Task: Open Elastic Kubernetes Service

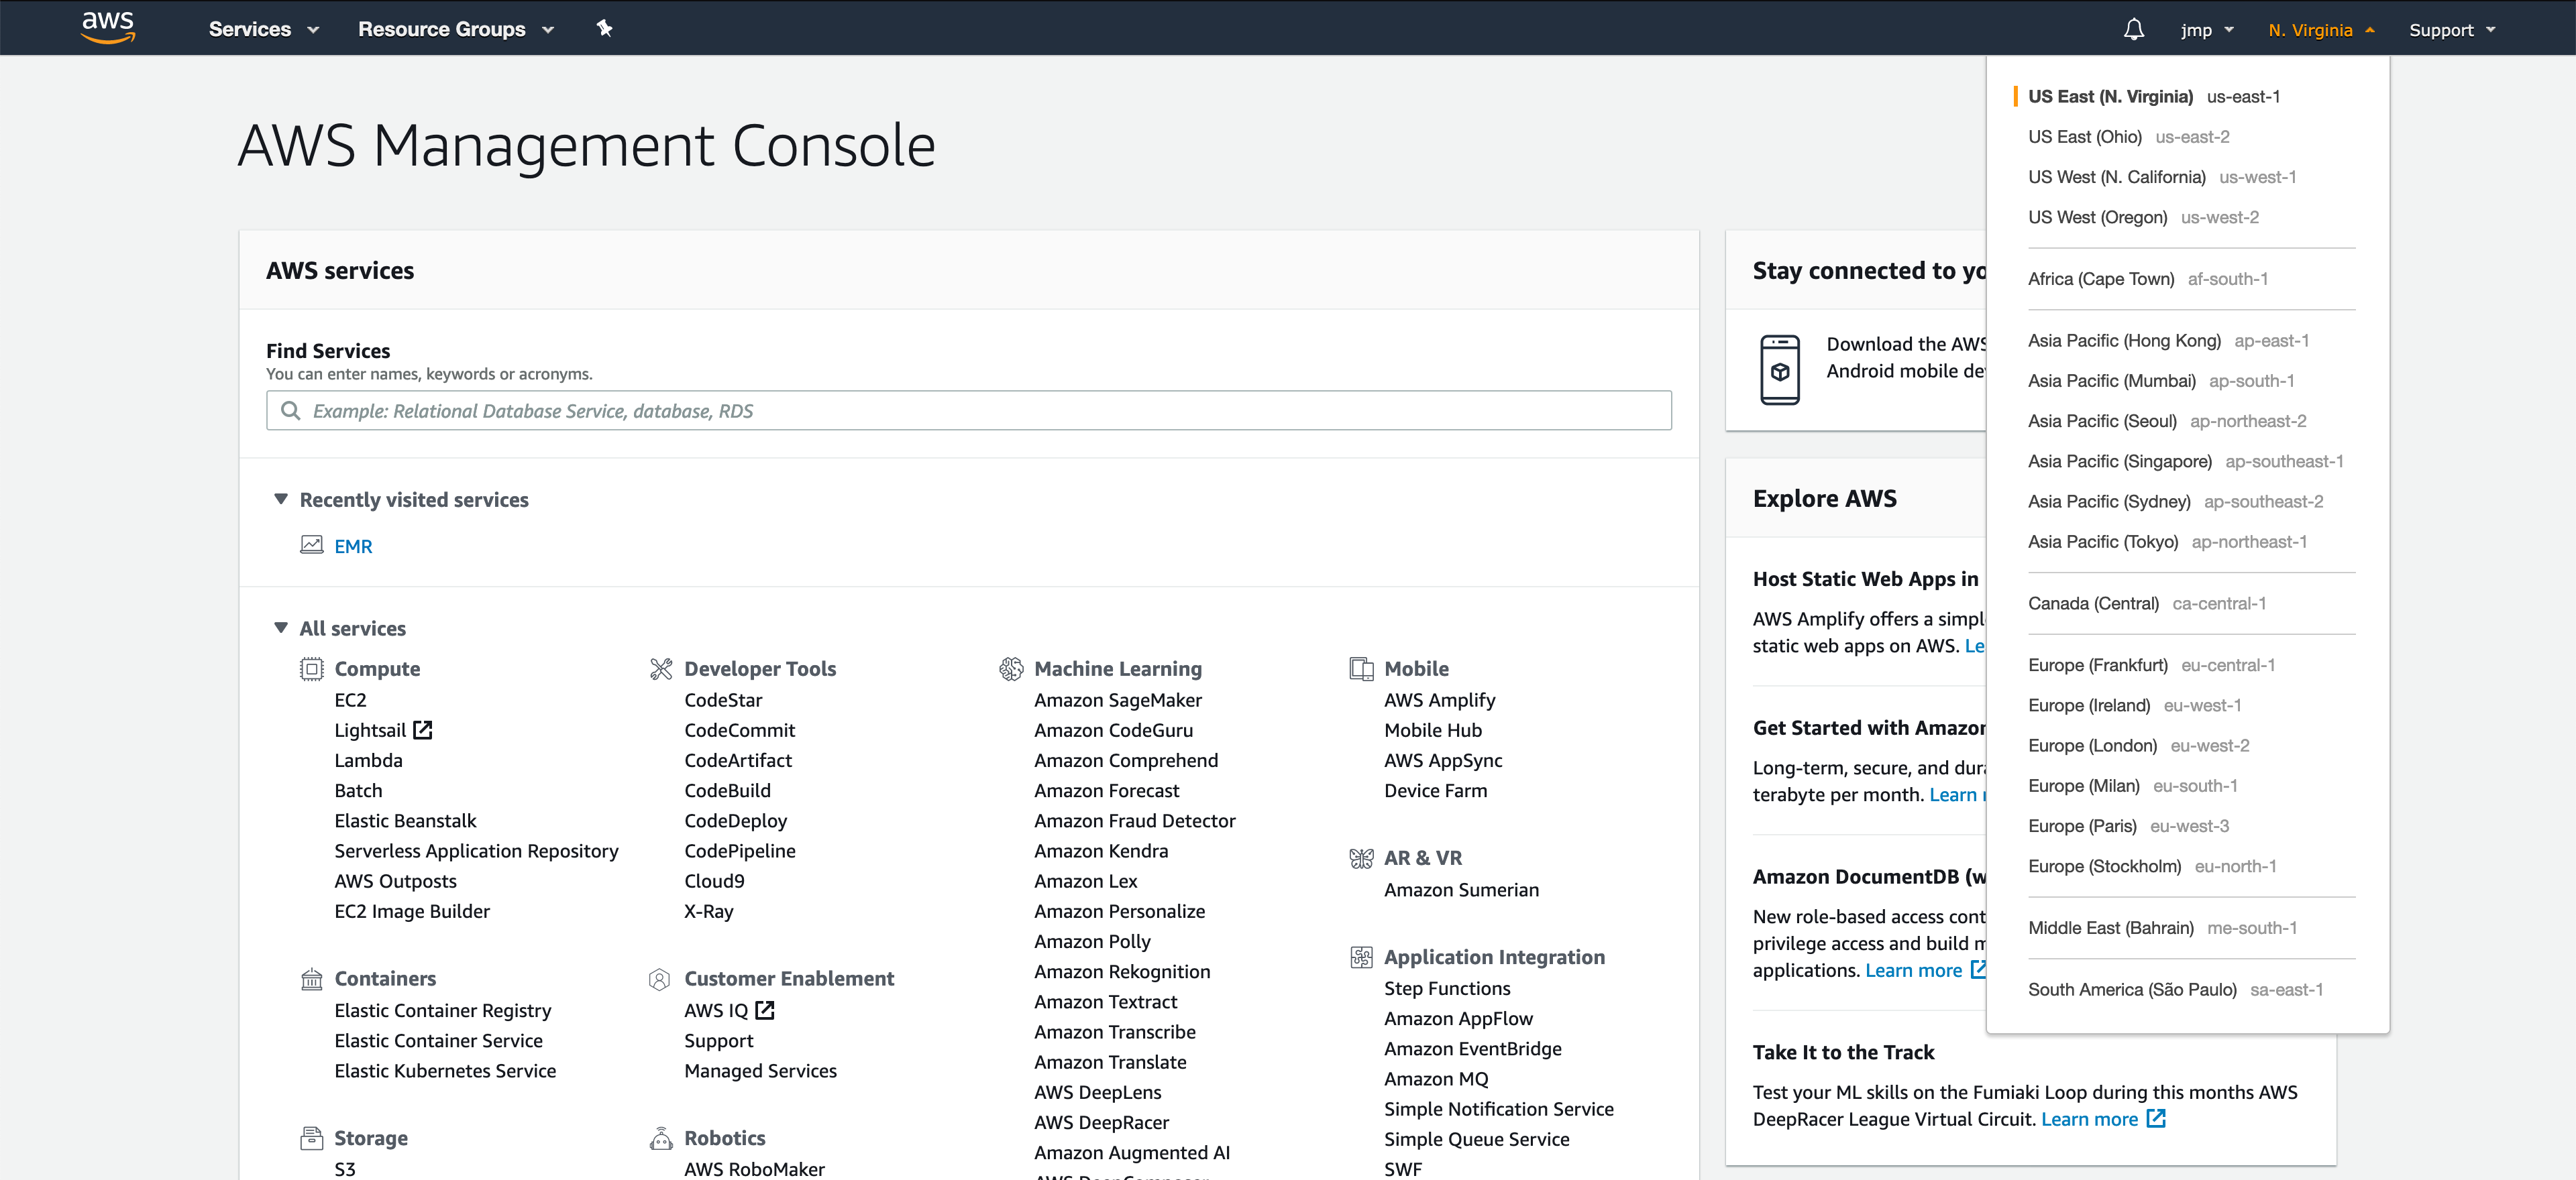Action: (444, 1070)
